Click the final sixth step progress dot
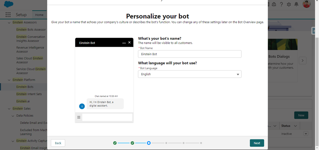 [201, 143]
